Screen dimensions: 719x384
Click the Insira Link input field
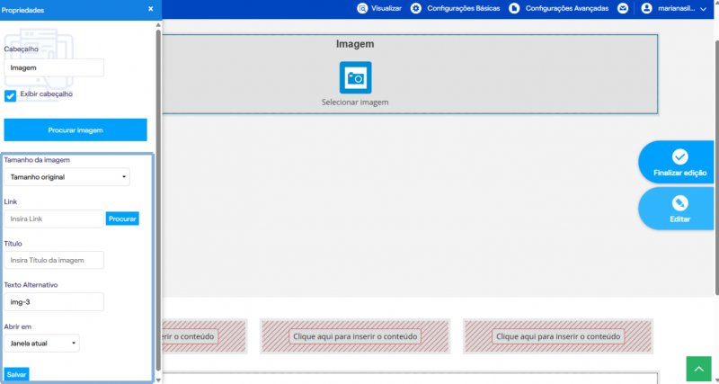[x=54, y=219]
